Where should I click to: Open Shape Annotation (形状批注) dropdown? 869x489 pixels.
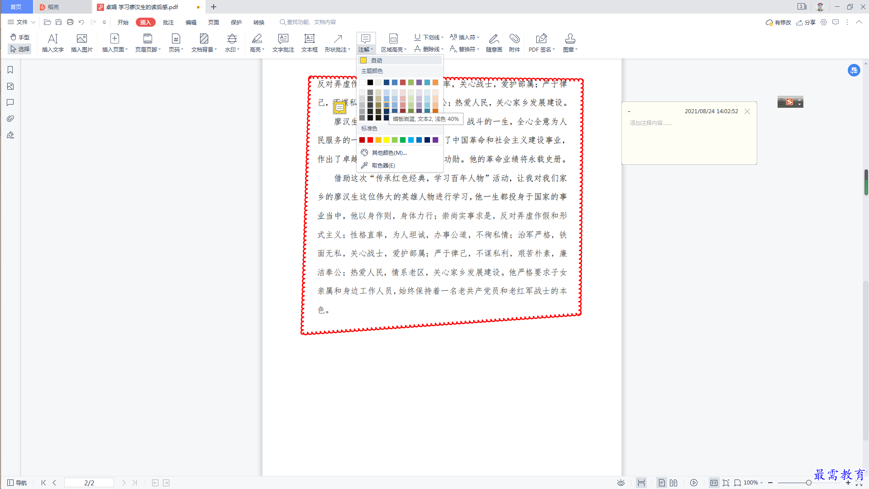(338, 43)
